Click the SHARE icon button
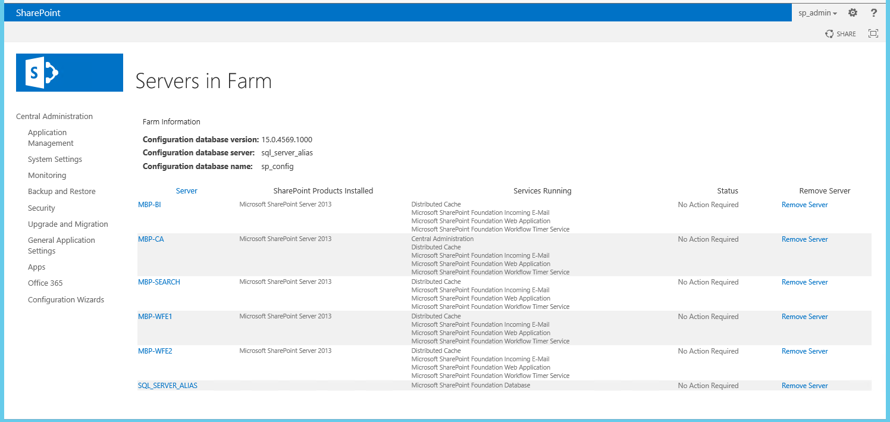 841,34
